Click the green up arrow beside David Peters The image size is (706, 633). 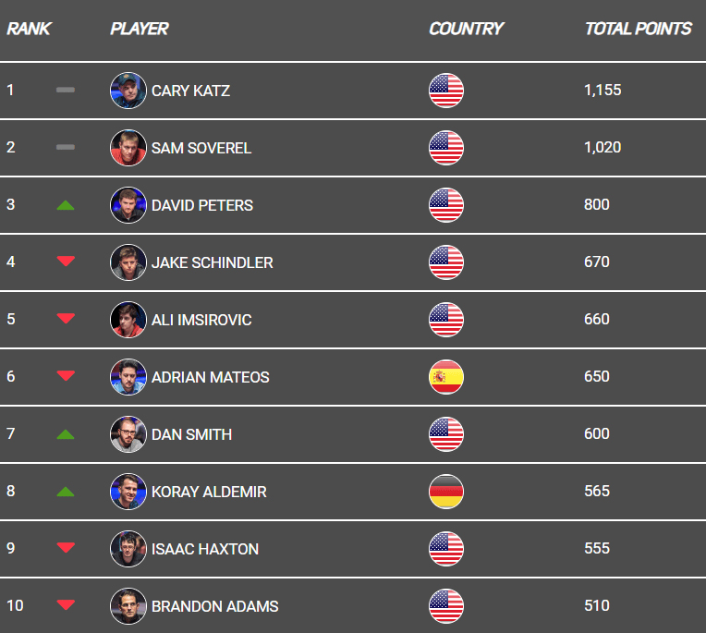[66, 206]
